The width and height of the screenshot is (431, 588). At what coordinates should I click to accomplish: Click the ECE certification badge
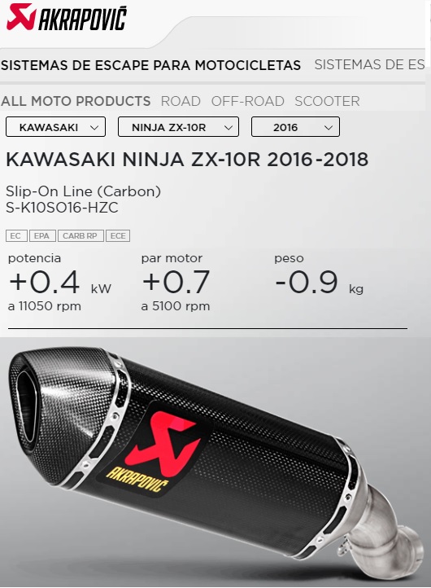118,236
